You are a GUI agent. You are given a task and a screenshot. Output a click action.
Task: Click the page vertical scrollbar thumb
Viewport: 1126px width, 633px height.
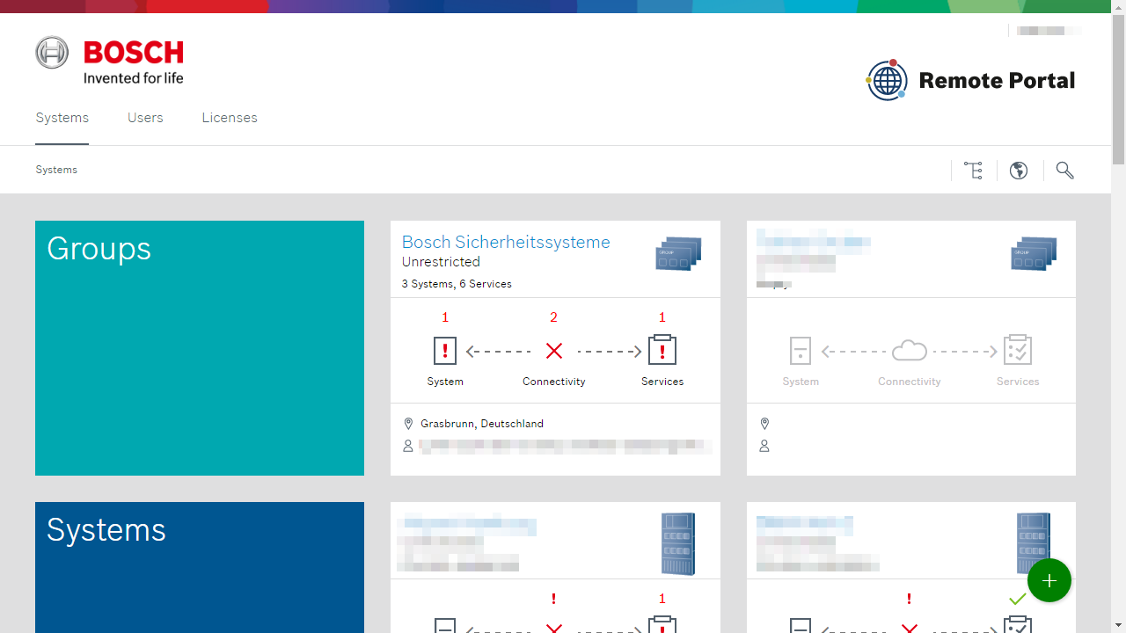point(1118,88)
